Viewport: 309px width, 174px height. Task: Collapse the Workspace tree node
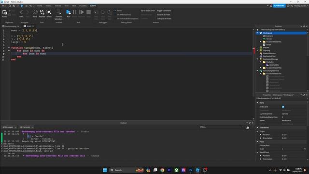point(257,33)
